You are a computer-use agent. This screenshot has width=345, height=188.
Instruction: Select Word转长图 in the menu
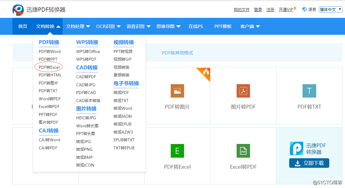click(x=87, y=126)
